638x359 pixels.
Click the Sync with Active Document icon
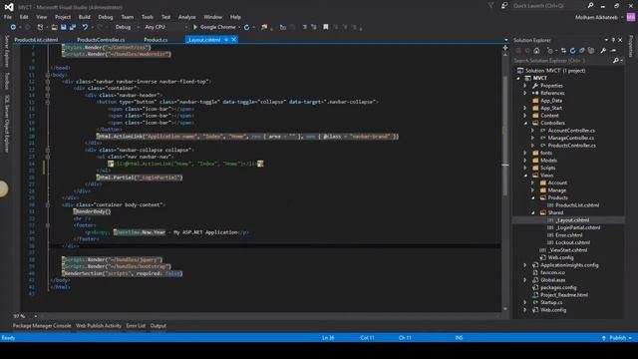click(x=563, y=51)
